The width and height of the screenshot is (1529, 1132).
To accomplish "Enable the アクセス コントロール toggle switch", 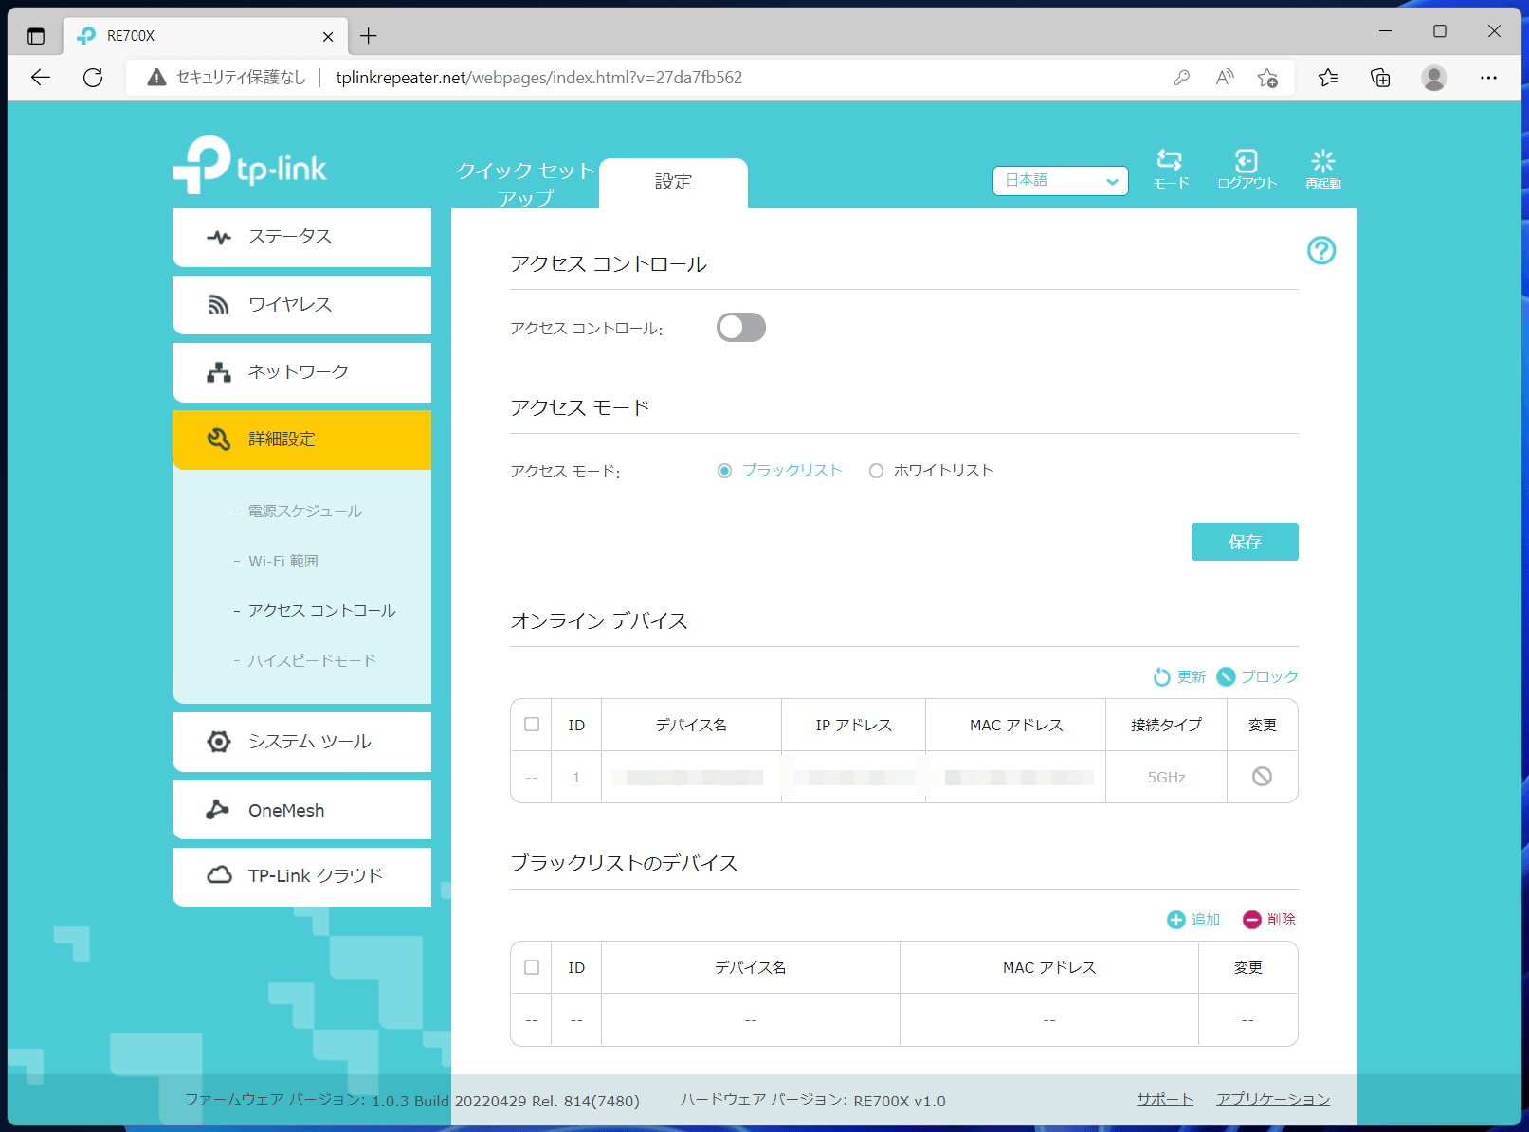I will (741, 328).
